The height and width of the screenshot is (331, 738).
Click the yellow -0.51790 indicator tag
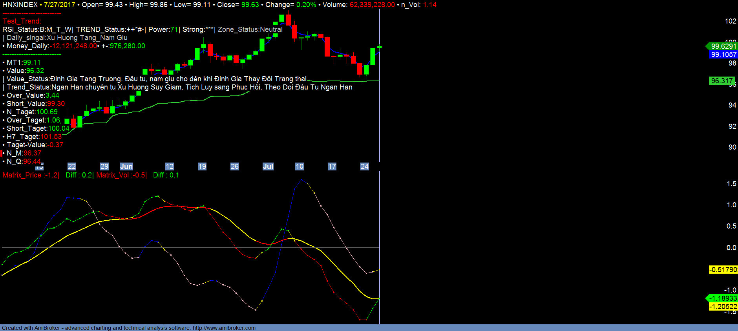[723, 270]
